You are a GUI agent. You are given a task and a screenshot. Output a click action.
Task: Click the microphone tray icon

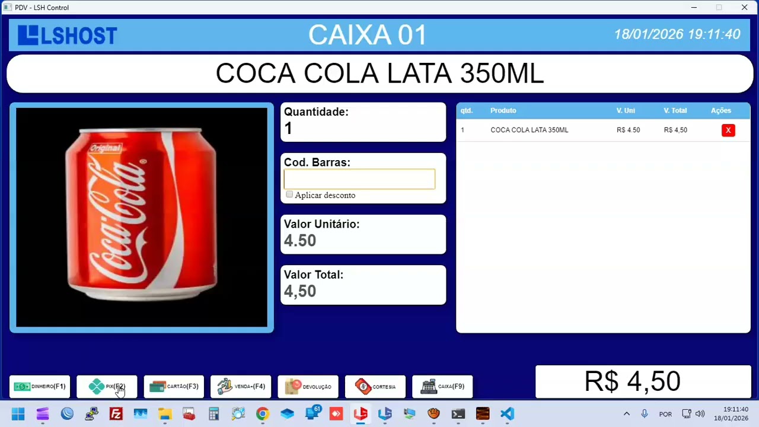click(x=645, y=414)
